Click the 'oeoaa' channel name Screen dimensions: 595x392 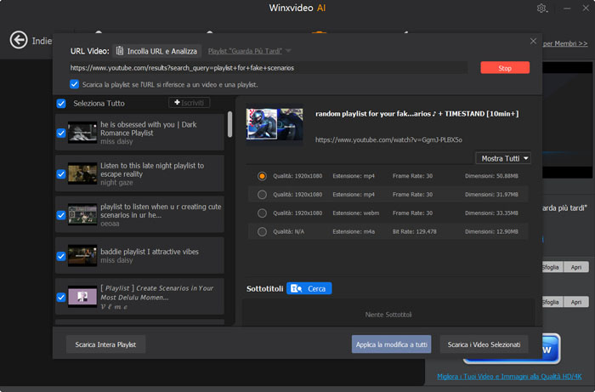point(110,224)
